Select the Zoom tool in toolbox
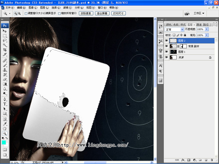Image resolution: width=219 pixels, height=164 pixels. [5, 133]
